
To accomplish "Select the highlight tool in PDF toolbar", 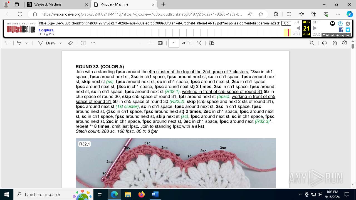I will [x=19, y=43].
